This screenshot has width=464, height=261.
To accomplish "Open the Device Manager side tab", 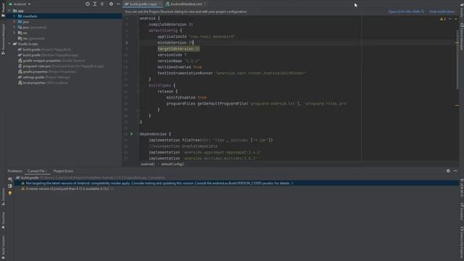I will click(462, 36).
